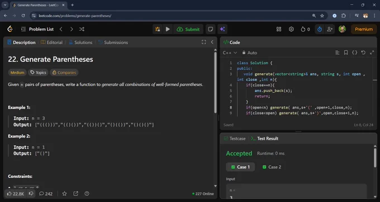
Task: Reload the page in browser
Action: pos(23,16)
